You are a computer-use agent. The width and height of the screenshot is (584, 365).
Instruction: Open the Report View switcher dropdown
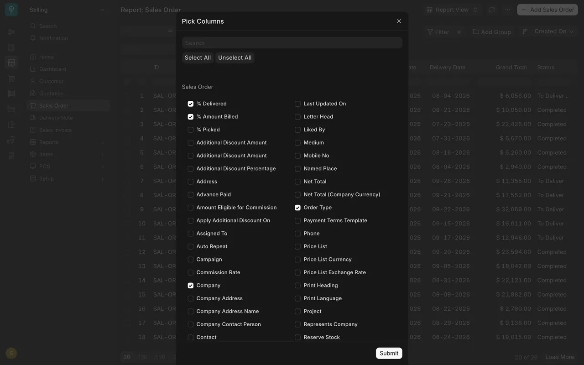452,10
